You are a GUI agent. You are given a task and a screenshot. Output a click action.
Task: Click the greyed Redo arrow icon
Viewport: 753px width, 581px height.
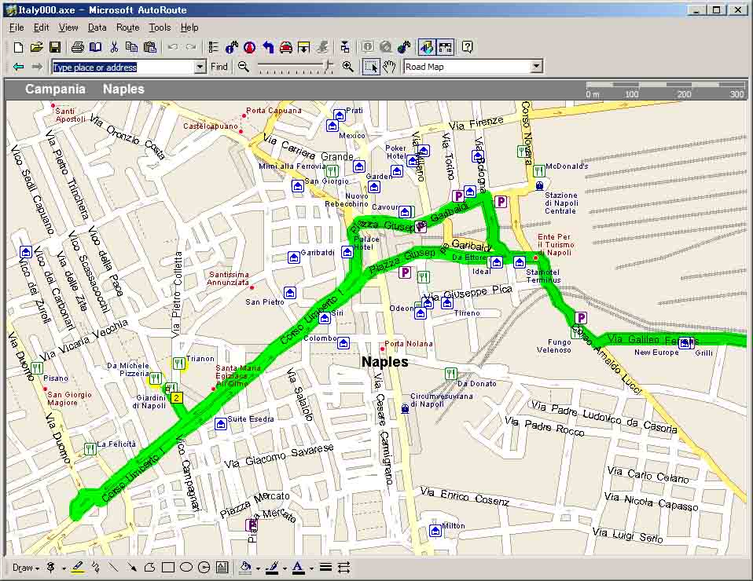191,47
